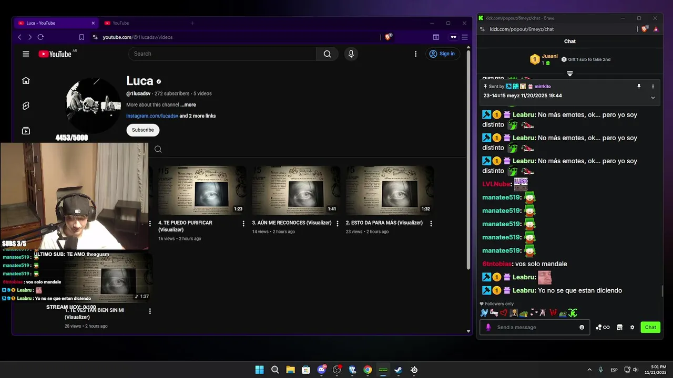673x378 pixels.
Task: Open Discord from the taskbar
Action: coord(321,370)
